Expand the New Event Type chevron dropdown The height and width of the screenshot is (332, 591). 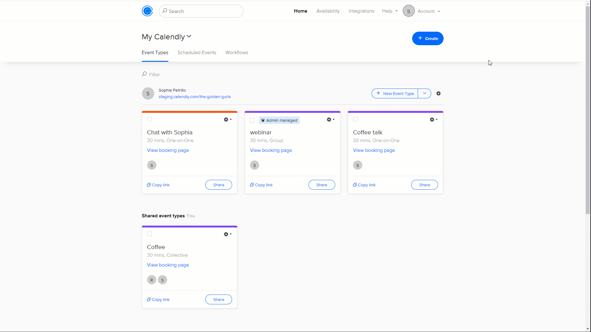pyautogui.click(x=424, y=93)
